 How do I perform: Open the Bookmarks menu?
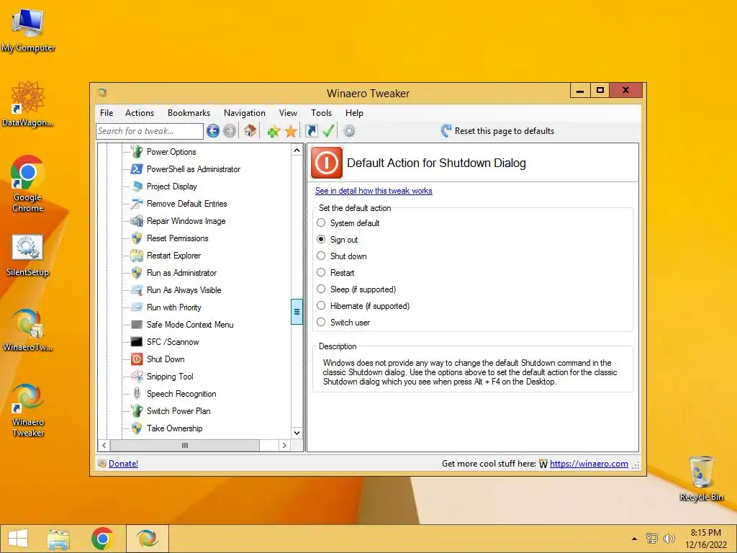pyautogui.click(x=189, y=113)
